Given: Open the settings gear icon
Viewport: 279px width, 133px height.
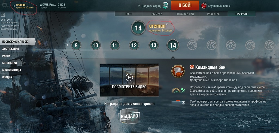Looking at the screenshot, I should pos(5,5).
